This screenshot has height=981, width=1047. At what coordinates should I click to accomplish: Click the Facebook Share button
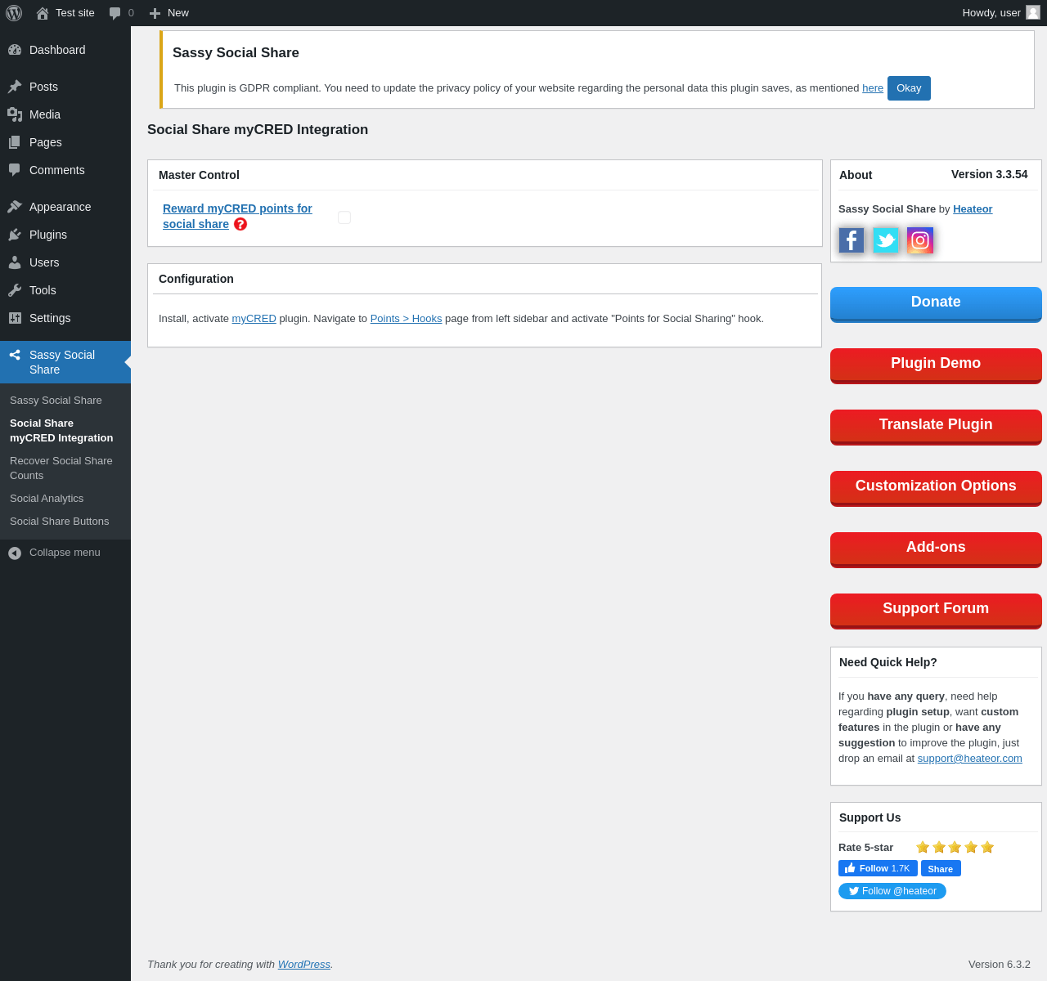coord(941,868)
